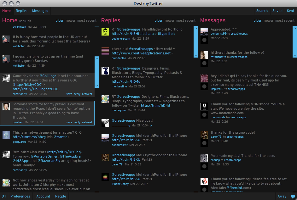
Task: Switch to the Replies tab
Action: (x=21, y=11)
